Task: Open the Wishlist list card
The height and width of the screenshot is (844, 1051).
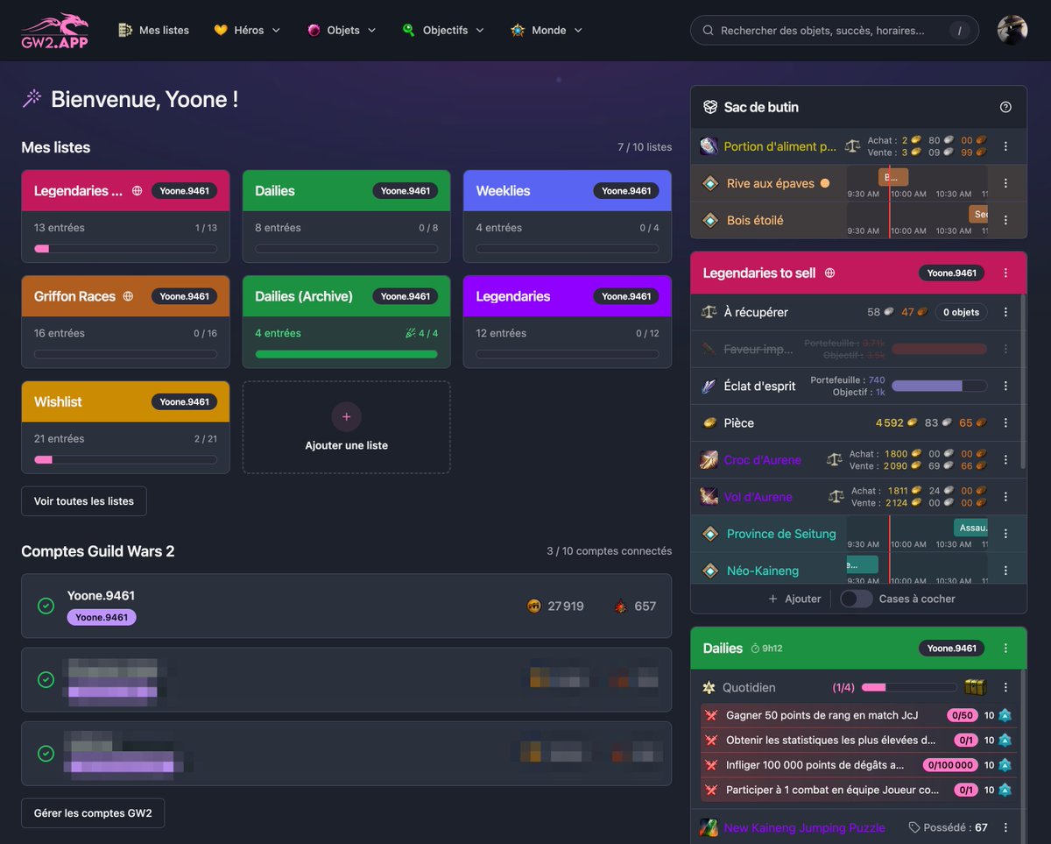Action: coord(125,427)
